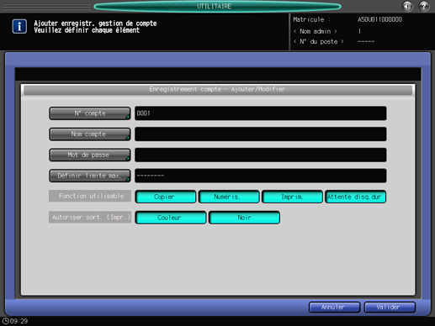Toggle the Numéris. function button
This screenshot has height=326, width=435.
pyautogui.click(x=229, y=197)
